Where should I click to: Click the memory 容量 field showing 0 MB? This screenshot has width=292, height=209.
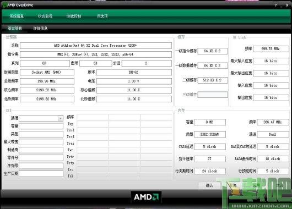(210, 122)
